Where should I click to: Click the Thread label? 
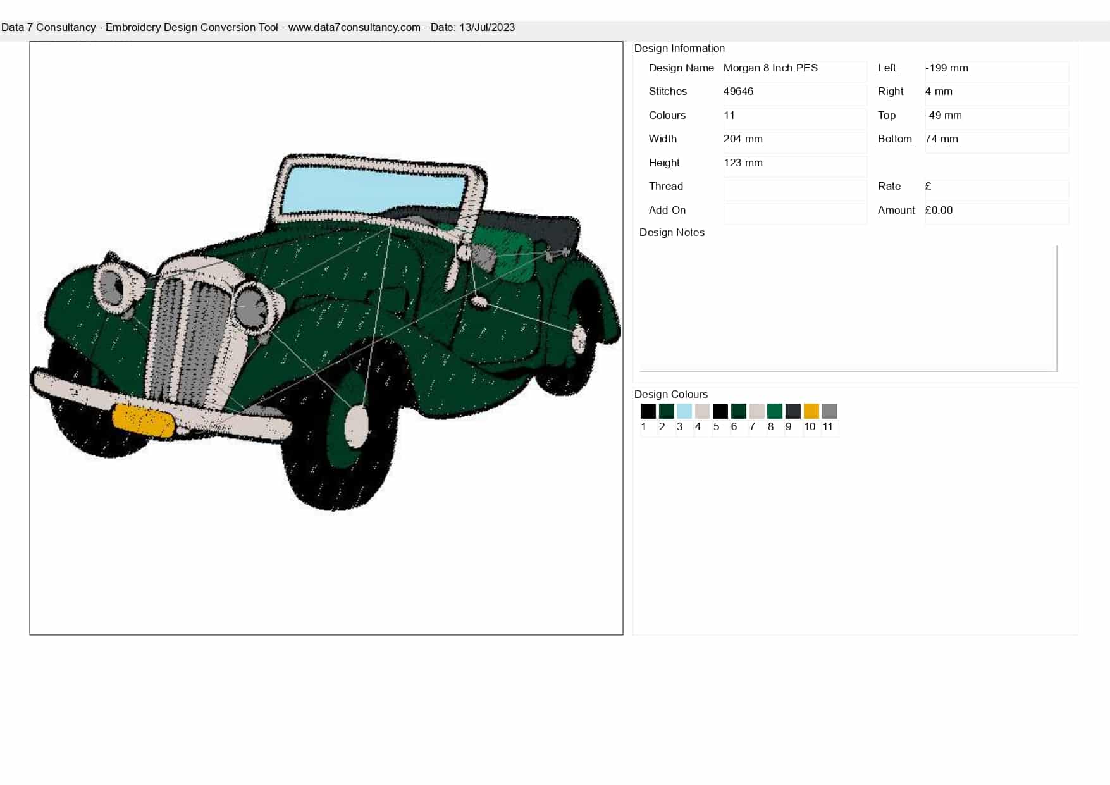pos(666,186)
